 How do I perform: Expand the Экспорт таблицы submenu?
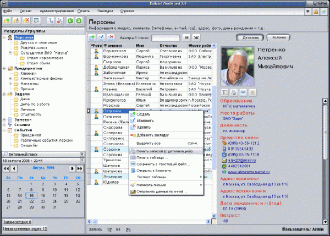pos(159,176)
